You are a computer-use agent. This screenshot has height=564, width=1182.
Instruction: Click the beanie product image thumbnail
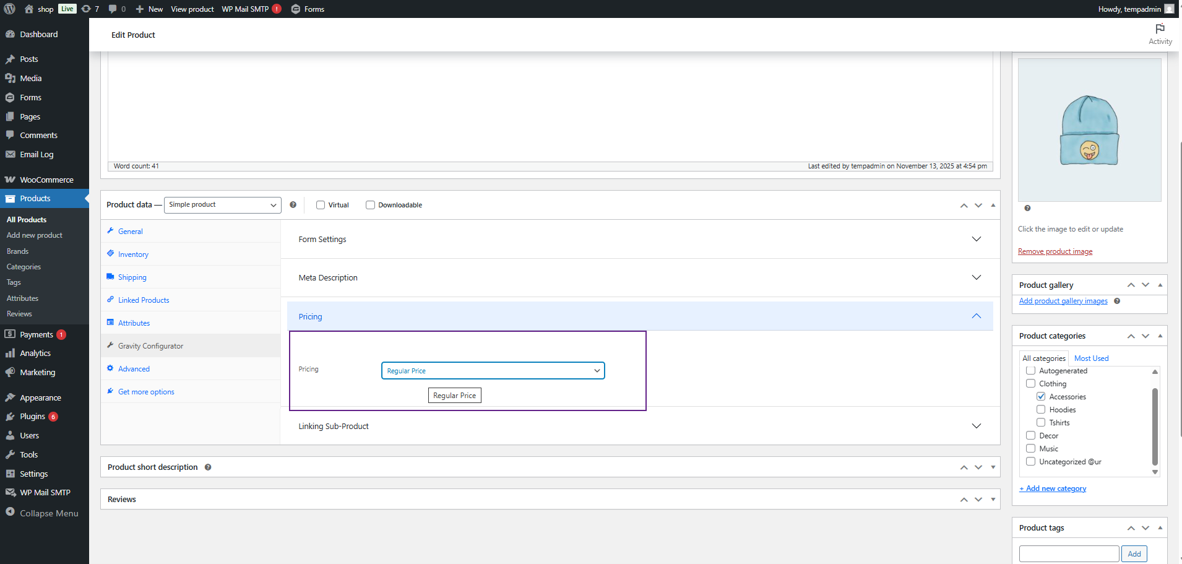1089,130
